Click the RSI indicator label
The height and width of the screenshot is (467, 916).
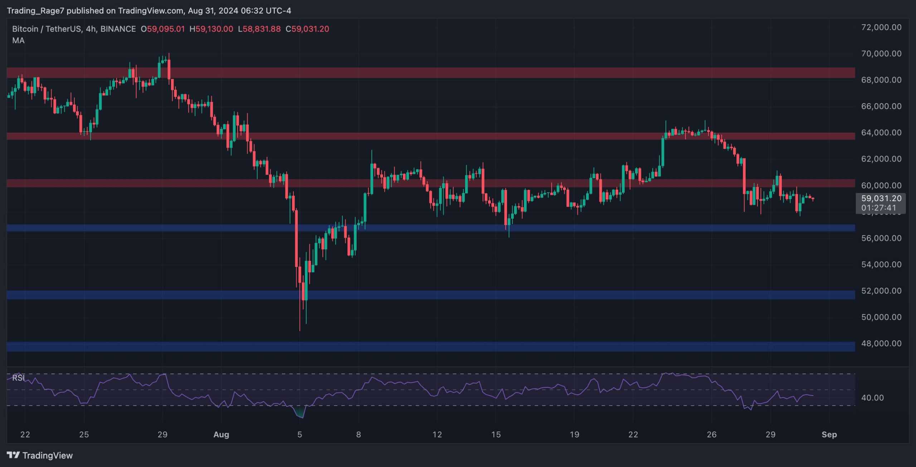(x=18, y=378)
